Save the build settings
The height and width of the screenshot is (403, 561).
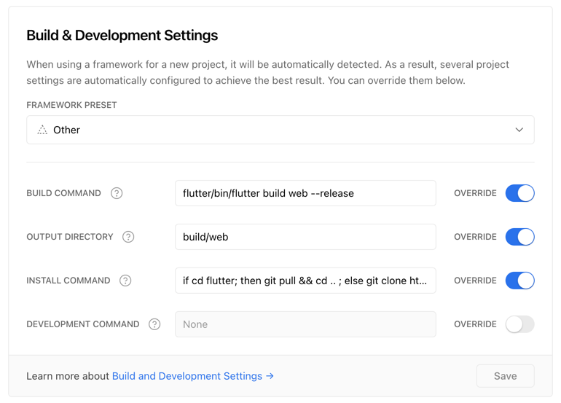tap(505, 376)
